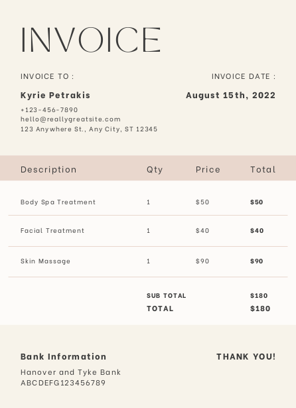
Task: Click the August 15th, 2022 date
Action: point(231,96)
